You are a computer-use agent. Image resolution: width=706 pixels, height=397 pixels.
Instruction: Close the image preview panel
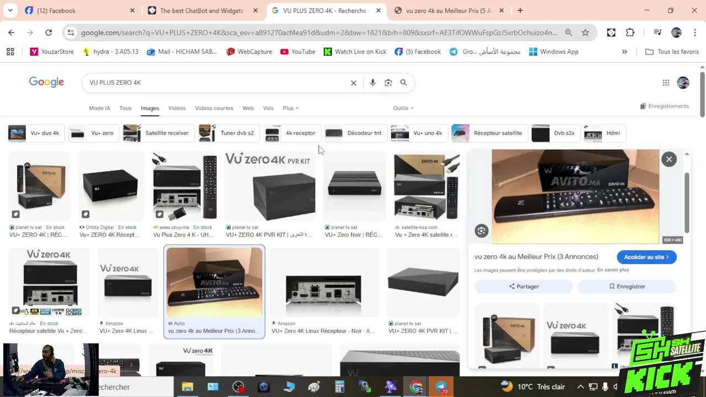tap(669, 159)
